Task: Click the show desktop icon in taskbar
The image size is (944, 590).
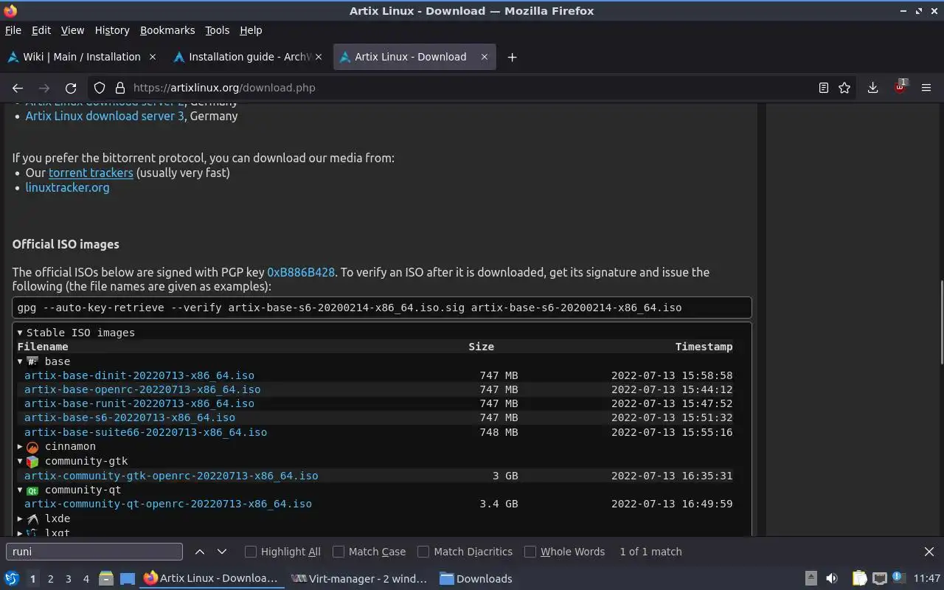Action: tap(128, 579)
